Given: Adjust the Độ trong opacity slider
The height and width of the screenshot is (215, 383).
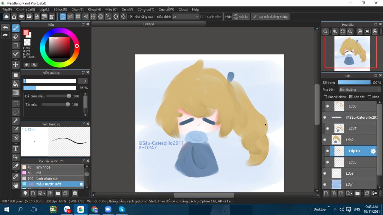Looking at the screenshot, I should 354,82.
